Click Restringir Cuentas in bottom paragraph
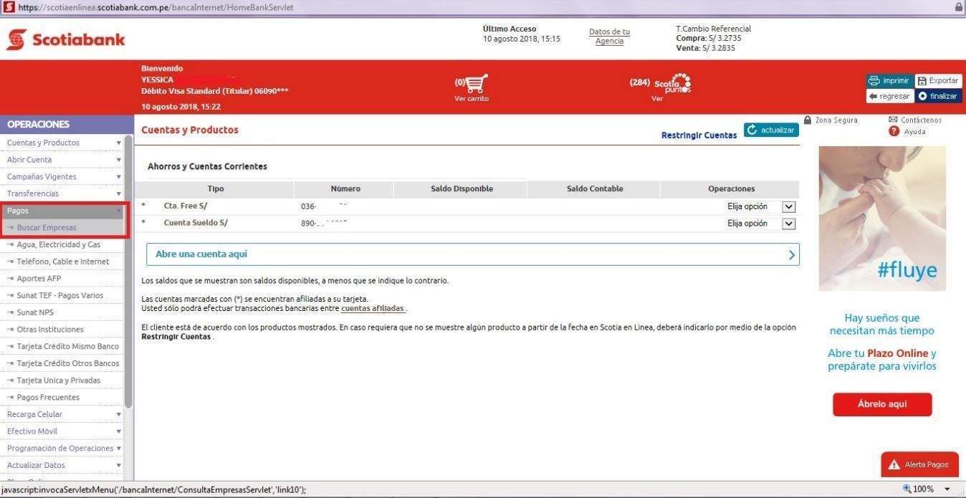966x498 pixels. point(176,337)
